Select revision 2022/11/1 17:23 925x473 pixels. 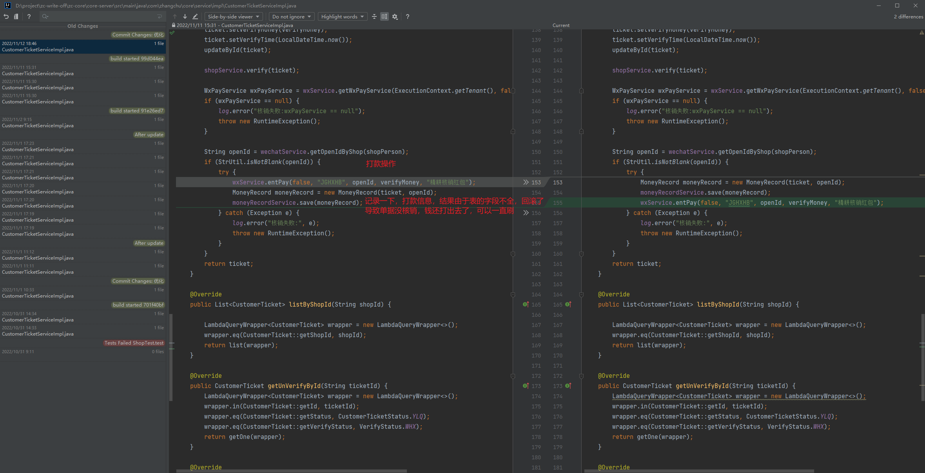83,146
